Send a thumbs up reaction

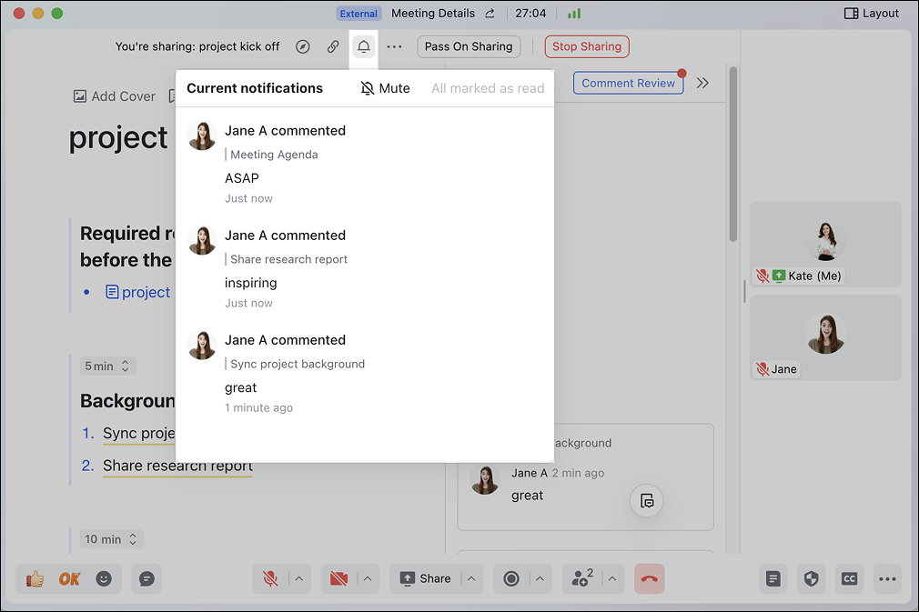point(35,578)
